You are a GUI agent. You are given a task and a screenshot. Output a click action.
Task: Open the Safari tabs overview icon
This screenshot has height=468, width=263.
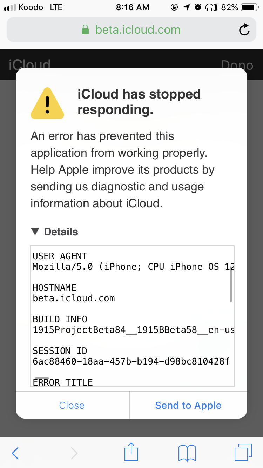tap(243, 453)
